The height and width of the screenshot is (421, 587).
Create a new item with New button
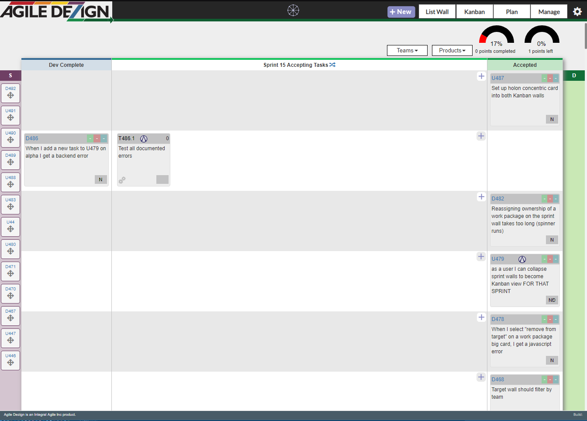tap(401, 12)
